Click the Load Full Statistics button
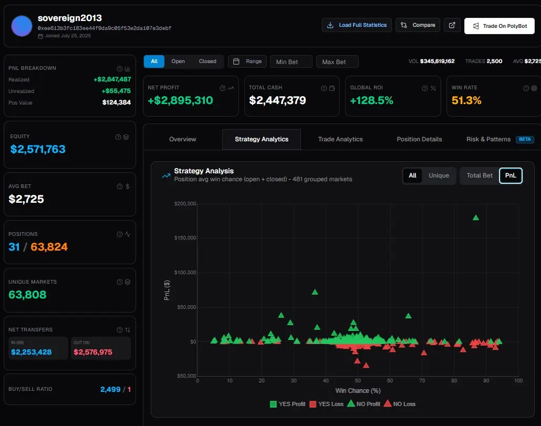The width and height of the screenshot is (541, 426). click(x=357, y=25)
